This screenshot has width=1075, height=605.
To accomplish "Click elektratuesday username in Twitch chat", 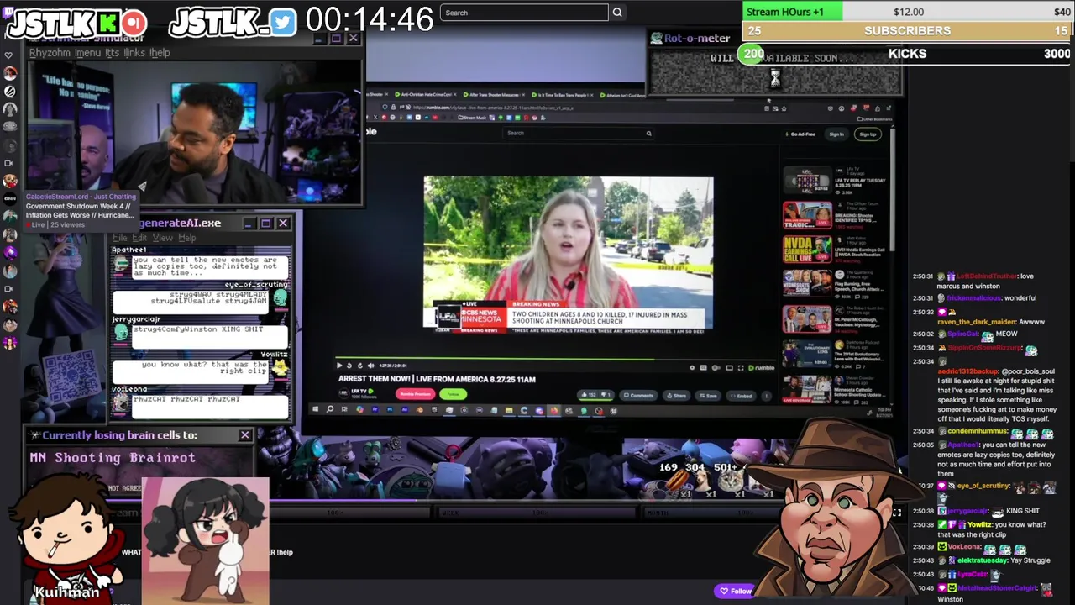I will click(980, 560).
